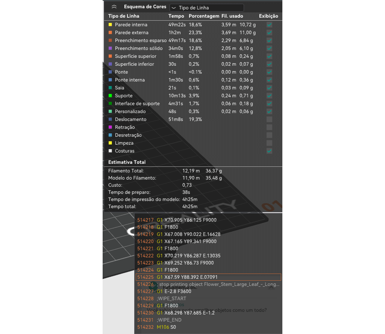Click the Tempo total row
This screenshot has height=334, width=385.
pos(153,206)
